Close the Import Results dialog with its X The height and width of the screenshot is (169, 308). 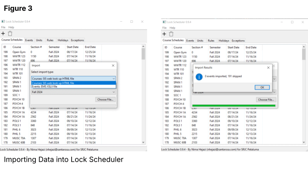(x=268, y=67)
